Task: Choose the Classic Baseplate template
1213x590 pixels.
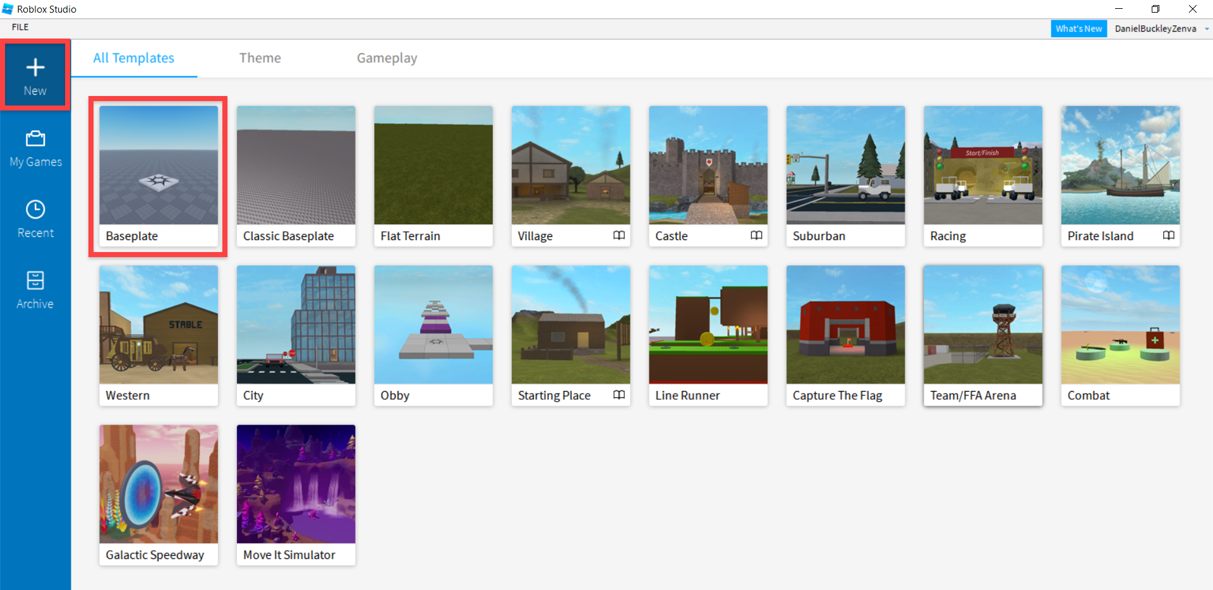Action: click(x=296, y=166)
